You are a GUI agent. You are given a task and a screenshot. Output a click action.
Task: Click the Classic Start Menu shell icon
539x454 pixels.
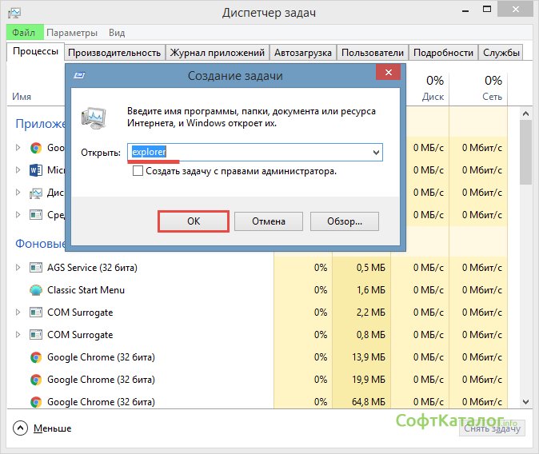[36, 290]
